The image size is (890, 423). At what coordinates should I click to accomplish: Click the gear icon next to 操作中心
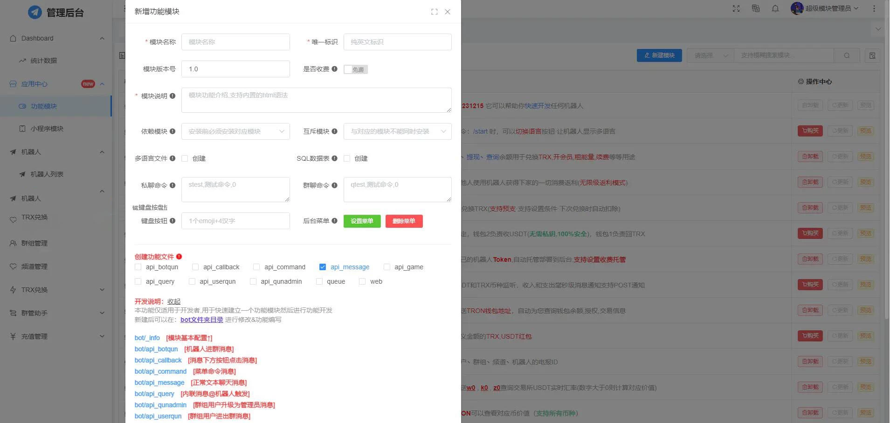point(800,82)
